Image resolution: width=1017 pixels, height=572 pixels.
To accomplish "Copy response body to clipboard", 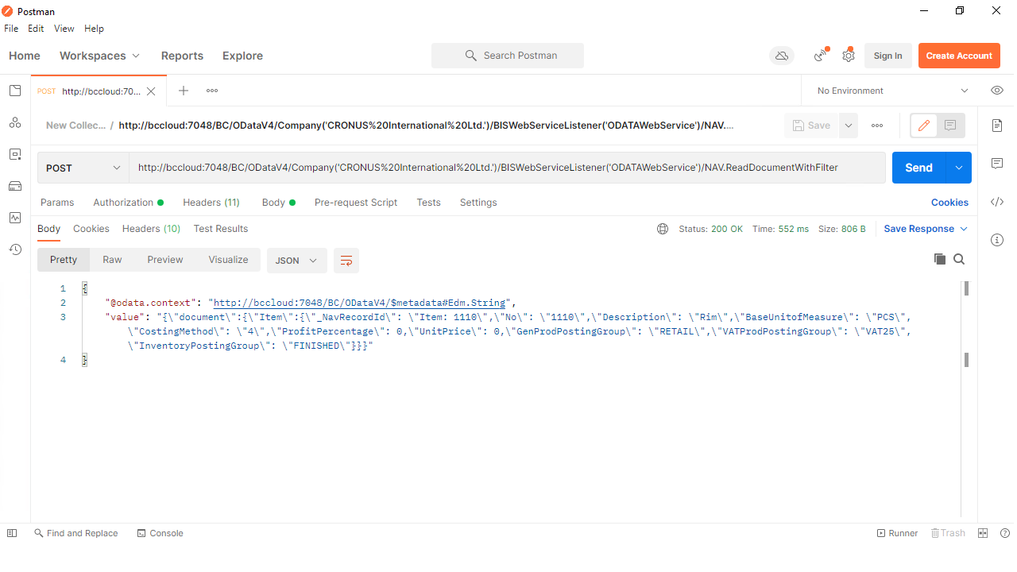I will point(939,259).
